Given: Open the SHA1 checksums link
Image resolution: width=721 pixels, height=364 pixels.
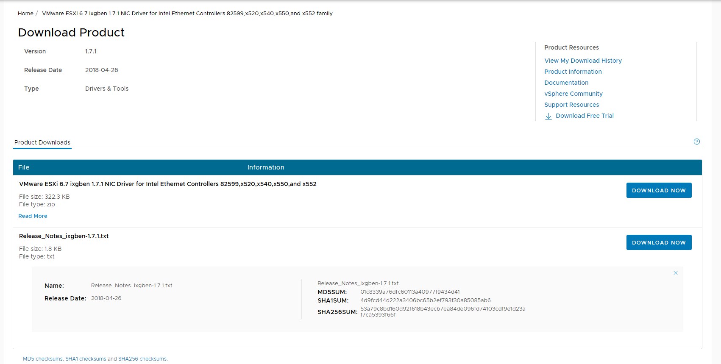Looking at the screenshot, I should click(86, 359).
